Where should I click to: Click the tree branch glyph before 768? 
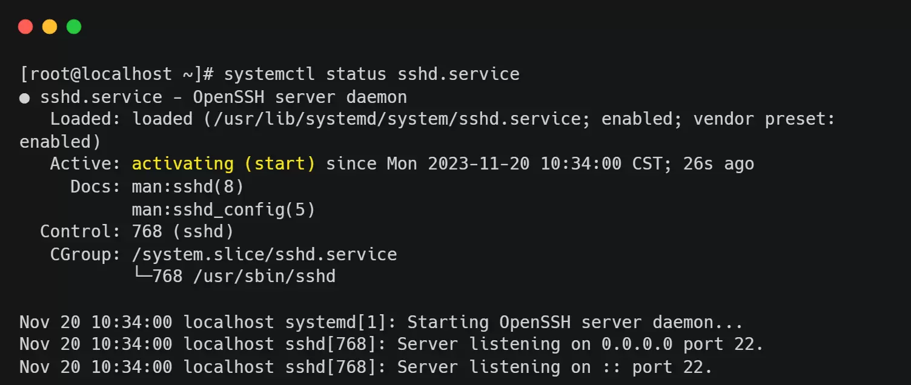pyautogui.click(x=142, y=276)
